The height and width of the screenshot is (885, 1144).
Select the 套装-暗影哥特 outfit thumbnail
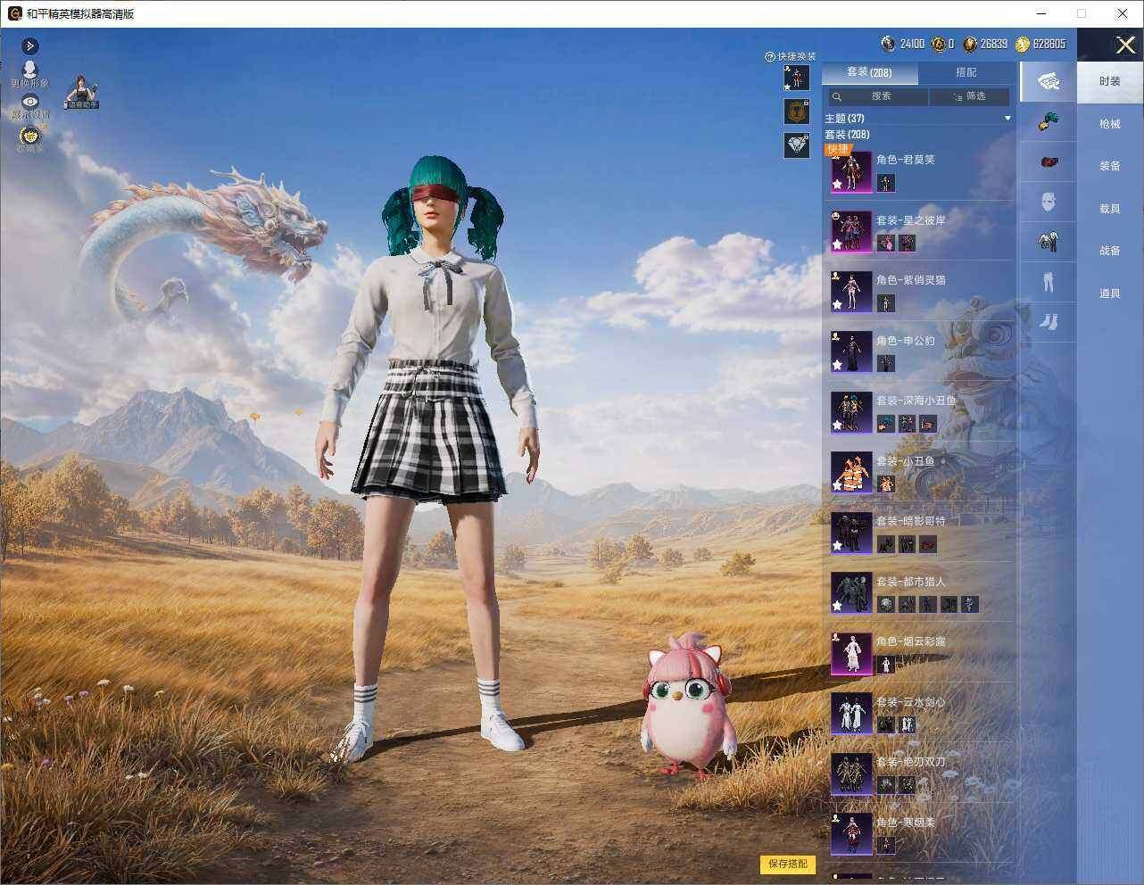click(851, 533)
